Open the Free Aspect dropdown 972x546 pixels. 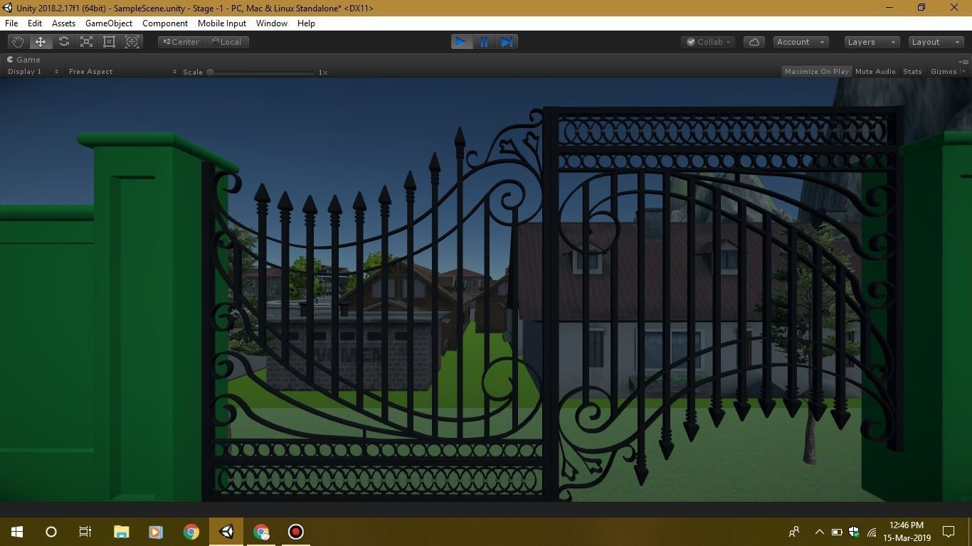coord(122,71)
